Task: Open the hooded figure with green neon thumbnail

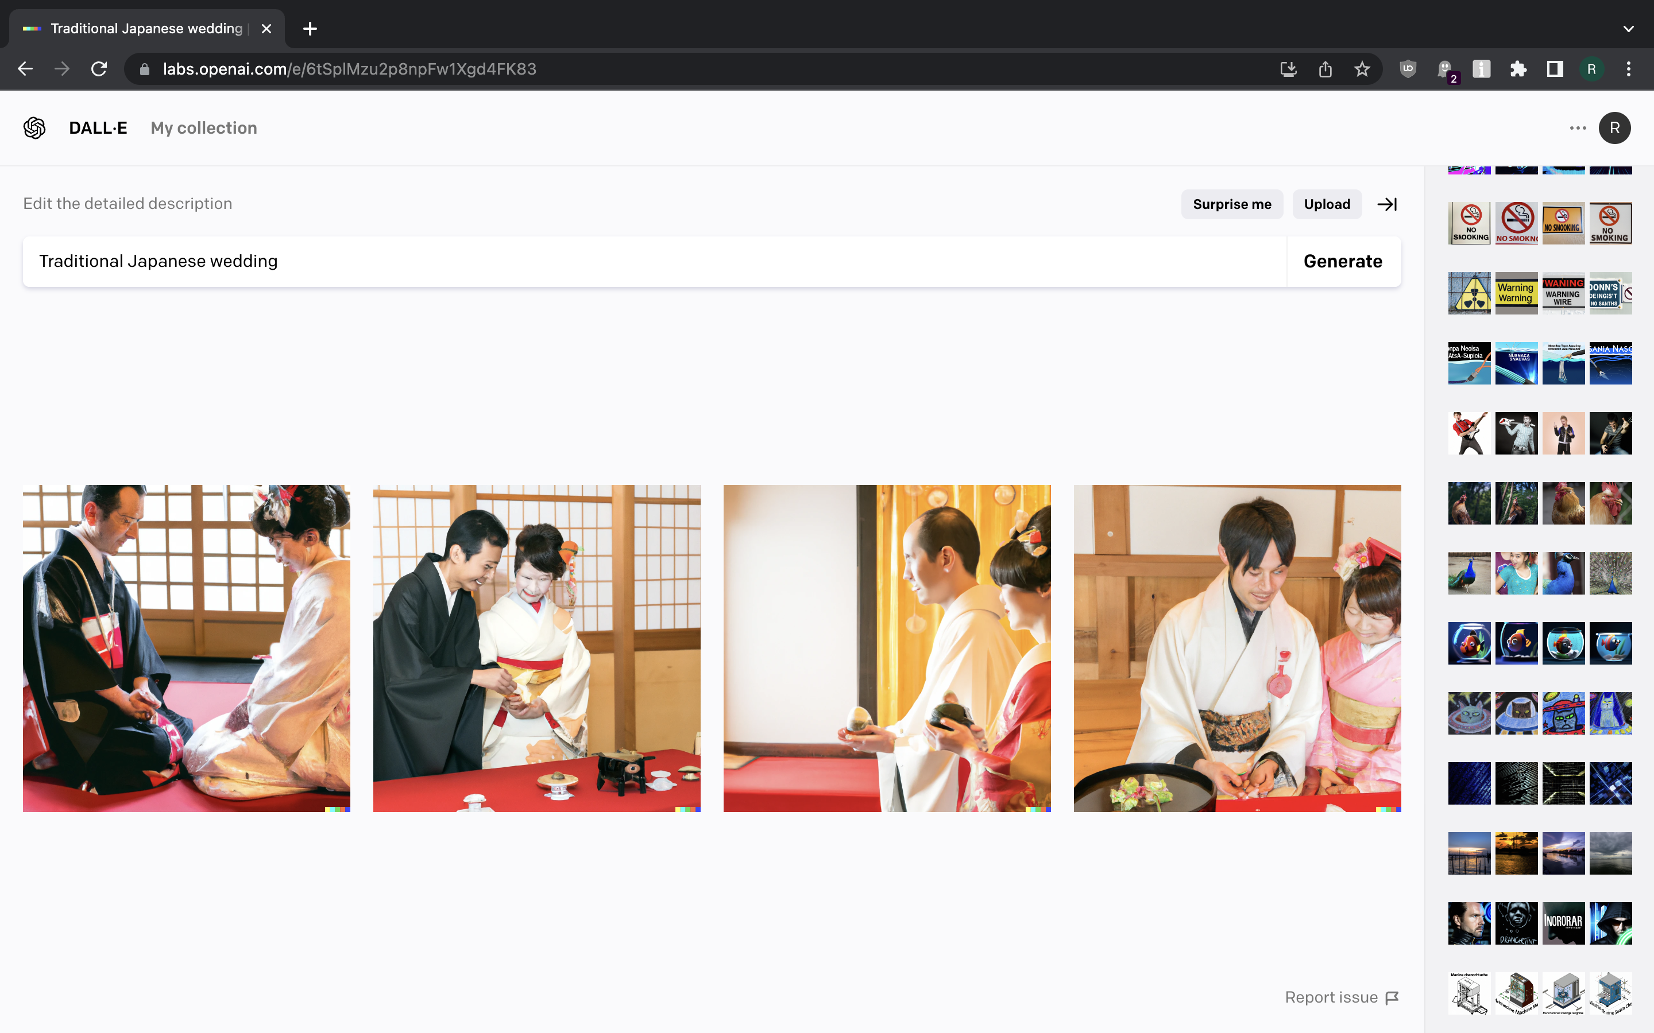Action: point(1610,923)
